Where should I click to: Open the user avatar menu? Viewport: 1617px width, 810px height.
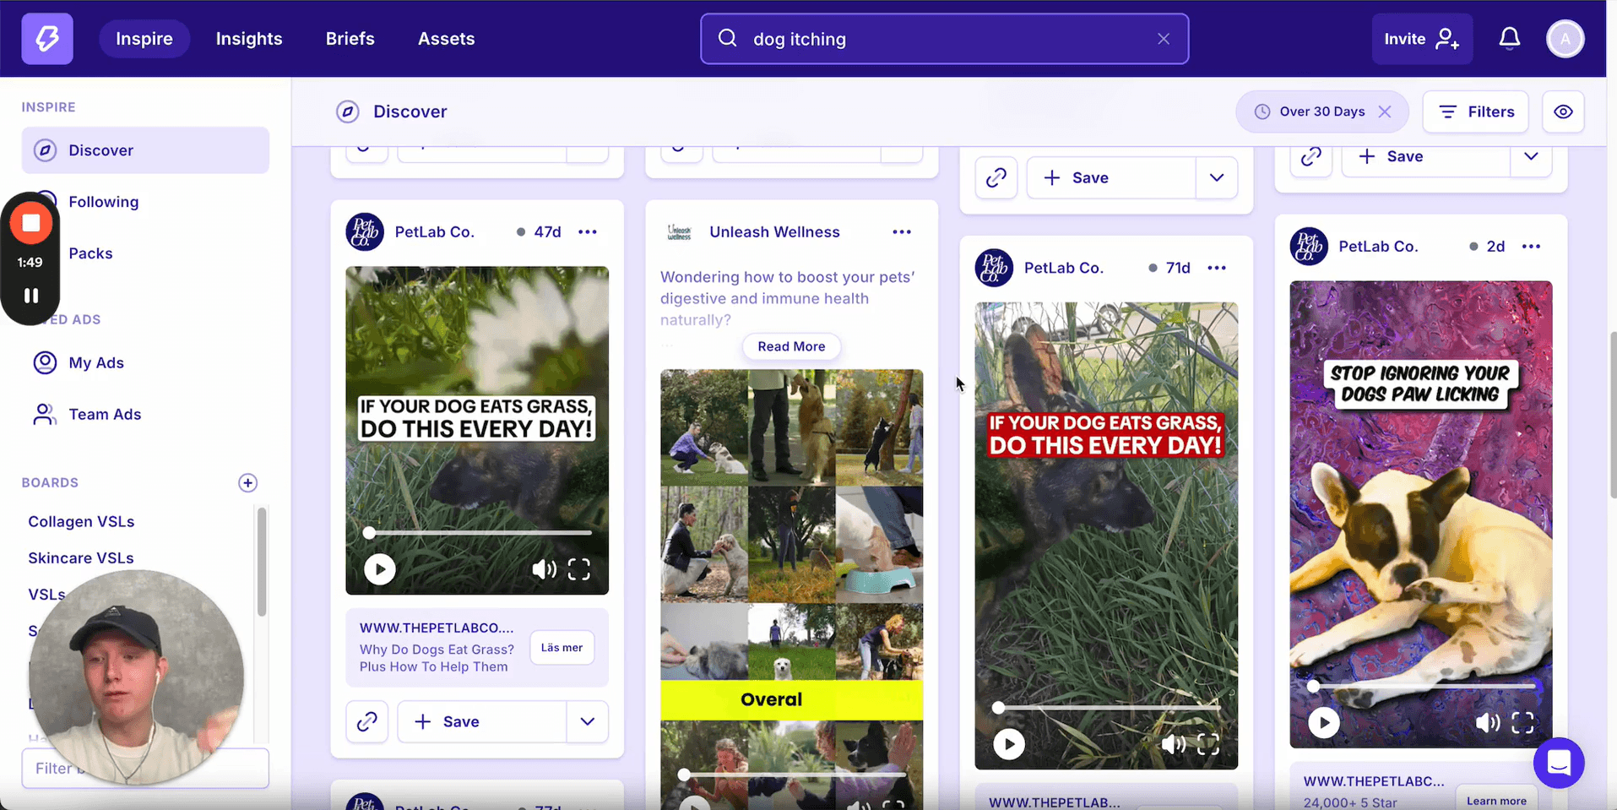(1565, 39)
